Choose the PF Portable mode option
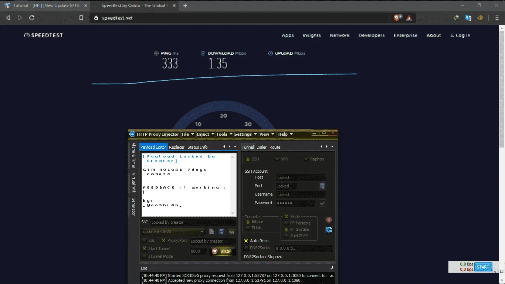This screenshot has height=284, width=505. coord(286,223)
